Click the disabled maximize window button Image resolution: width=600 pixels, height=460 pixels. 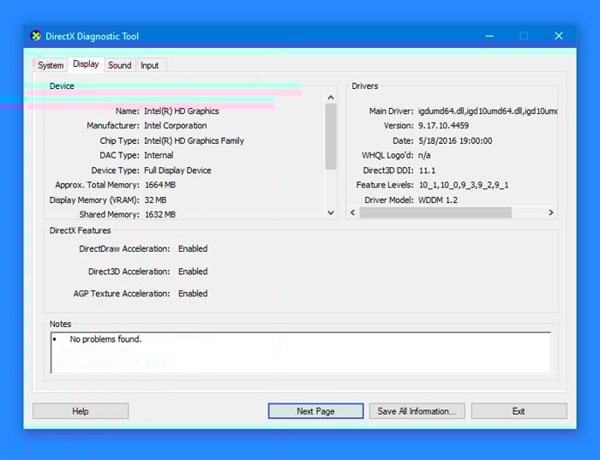pyautogui.click(x=524, y=36)
